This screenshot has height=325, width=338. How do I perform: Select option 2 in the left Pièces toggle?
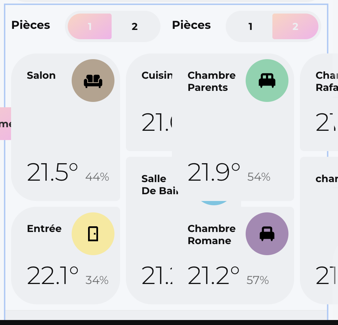[134, 26]
